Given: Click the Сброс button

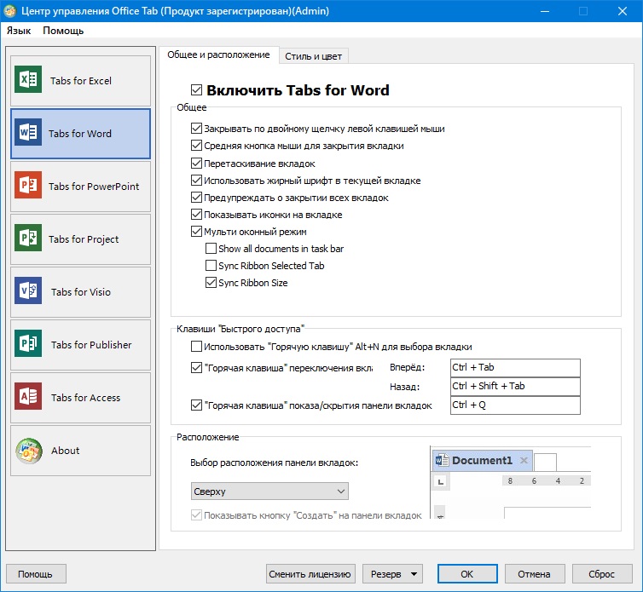Looking at the screenshot, I should pos(602,574).
